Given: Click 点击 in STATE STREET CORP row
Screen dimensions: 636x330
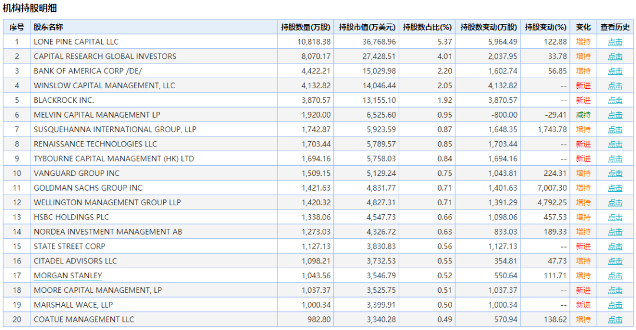Looking at the screenshot, I should (615, 246).
